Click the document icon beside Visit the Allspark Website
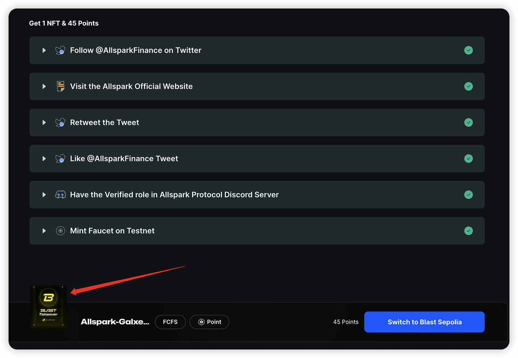This screenshot has width=518, height=358. pos(60,87)
